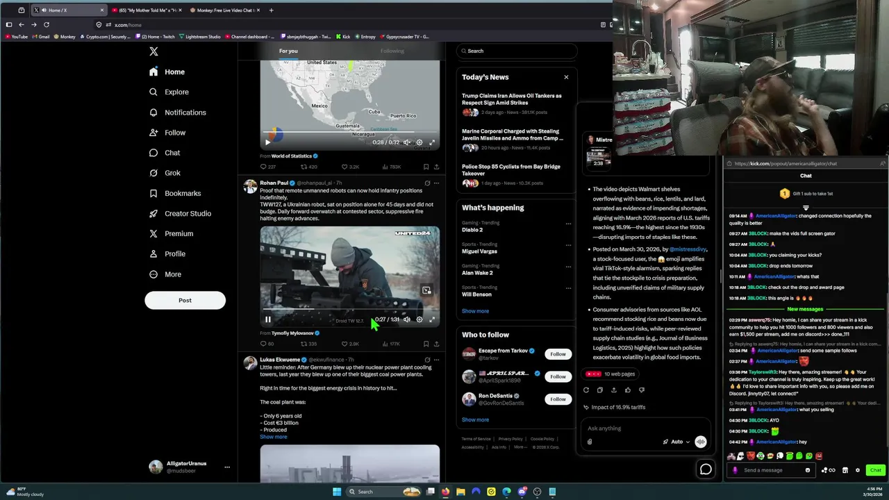
Task: Click the Ask anything Grok input
Action: point(646,428)
